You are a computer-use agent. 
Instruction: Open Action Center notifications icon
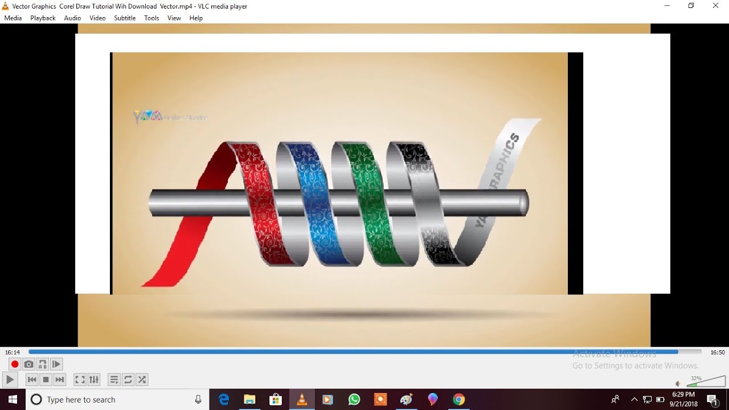pos(712,400)
